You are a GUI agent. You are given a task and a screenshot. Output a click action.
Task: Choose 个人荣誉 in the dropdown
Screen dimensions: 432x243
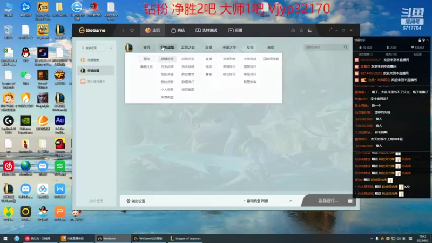167,90
